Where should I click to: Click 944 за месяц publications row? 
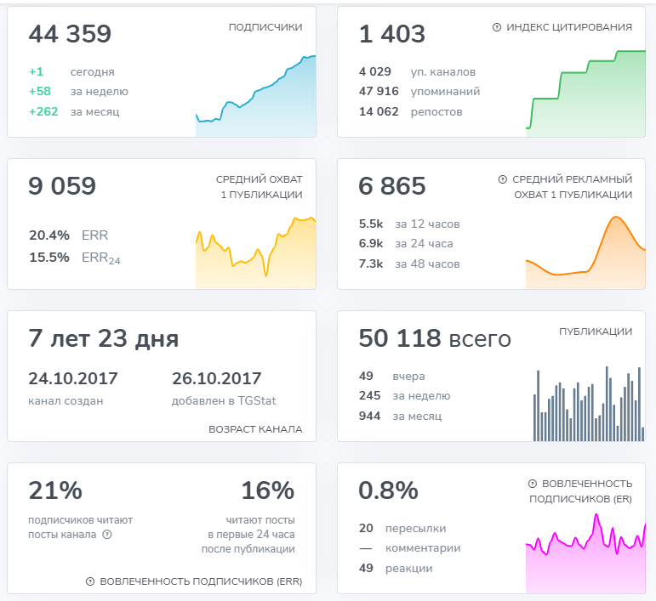pos(400,416)
